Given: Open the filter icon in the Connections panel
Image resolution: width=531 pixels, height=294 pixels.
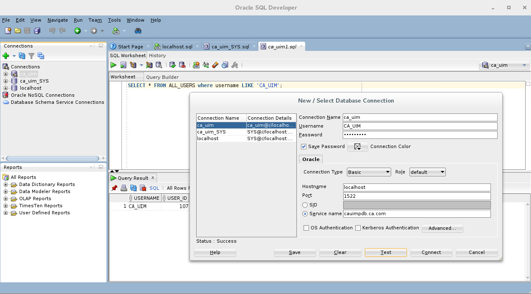Looking at the screenshot, I should pyautogui.click(x=31, y=55).
